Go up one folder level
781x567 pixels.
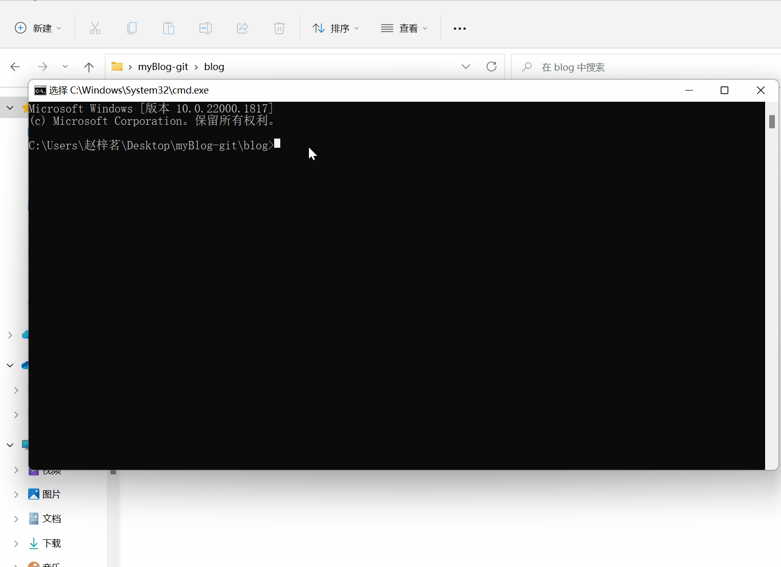tap(89, 67)
